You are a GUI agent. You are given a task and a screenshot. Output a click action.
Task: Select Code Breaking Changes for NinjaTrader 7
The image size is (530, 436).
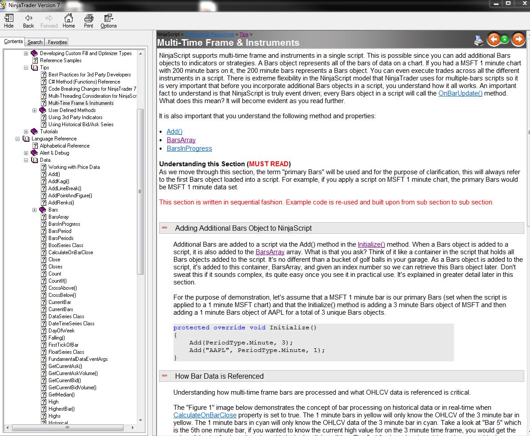click(92, 88)
